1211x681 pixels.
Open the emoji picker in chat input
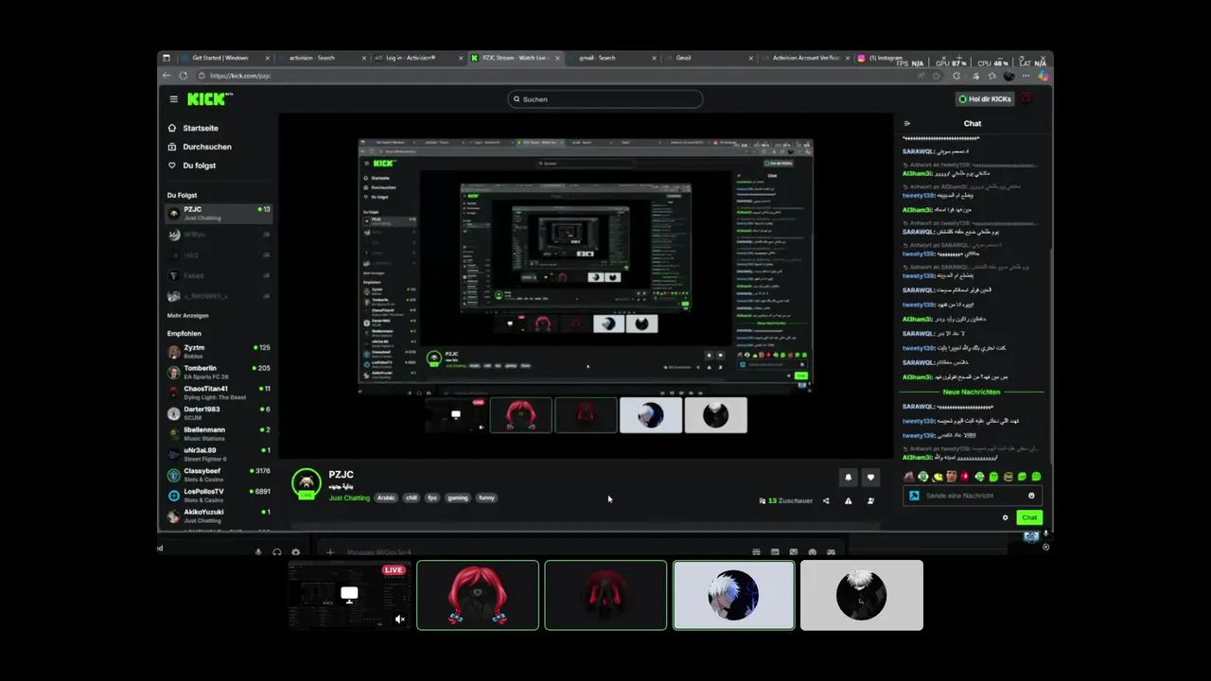[x=1031, y=496]
